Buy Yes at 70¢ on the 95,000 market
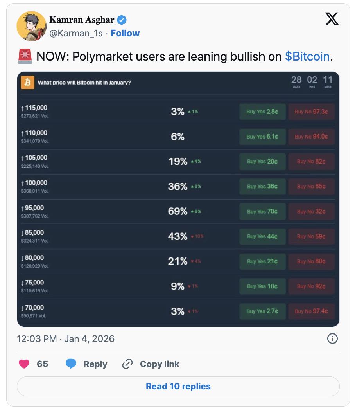The width and height of the screenshot is (355, 414). click(x=262, y=211)
